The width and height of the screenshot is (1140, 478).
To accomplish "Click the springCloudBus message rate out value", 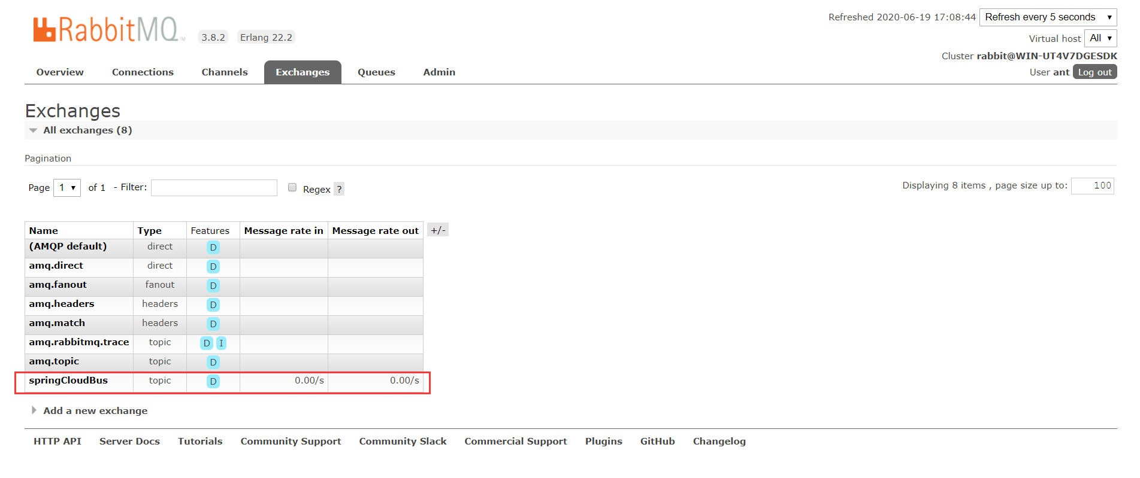I will click(404, 380).
